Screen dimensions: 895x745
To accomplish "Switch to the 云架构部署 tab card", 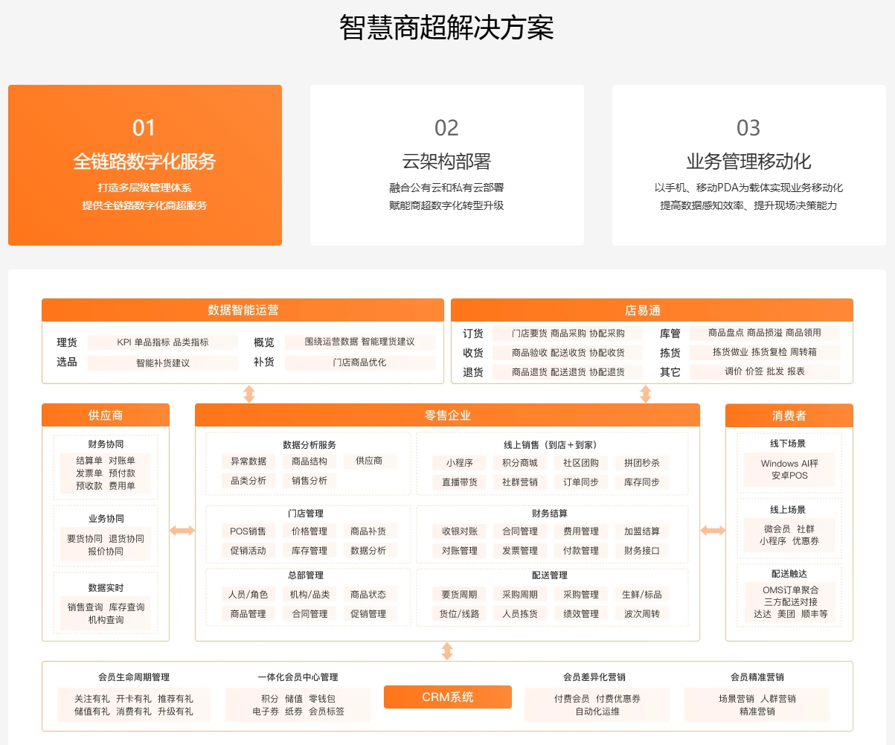I will pyautogui.click(x=446, y=165).
